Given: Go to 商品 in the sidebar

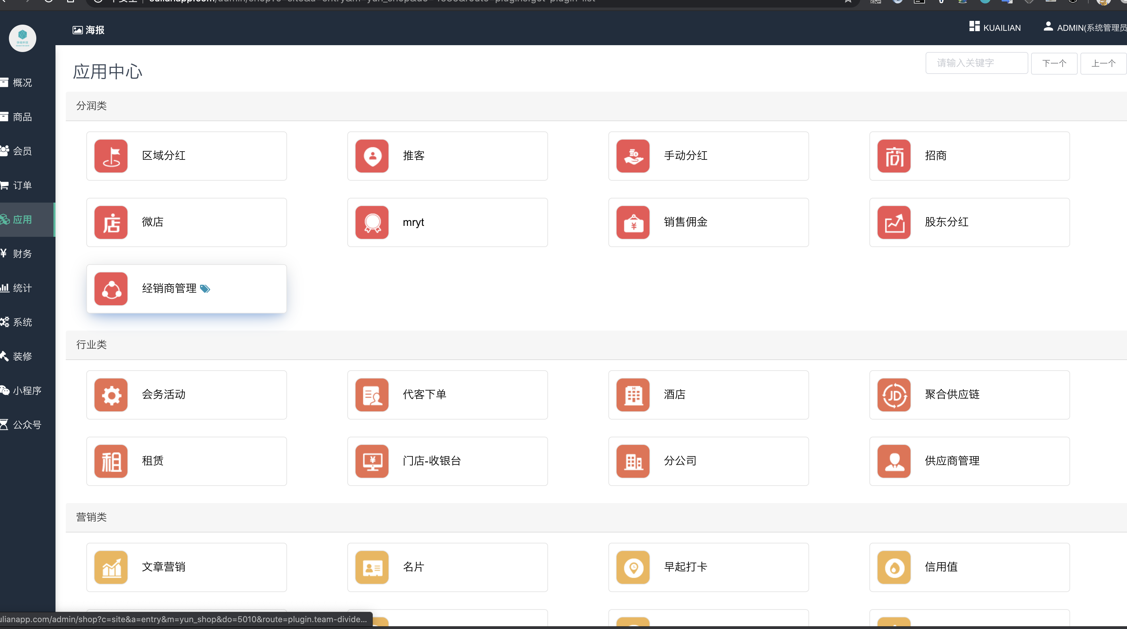Looking at the screenshot, I should (27, 117).
